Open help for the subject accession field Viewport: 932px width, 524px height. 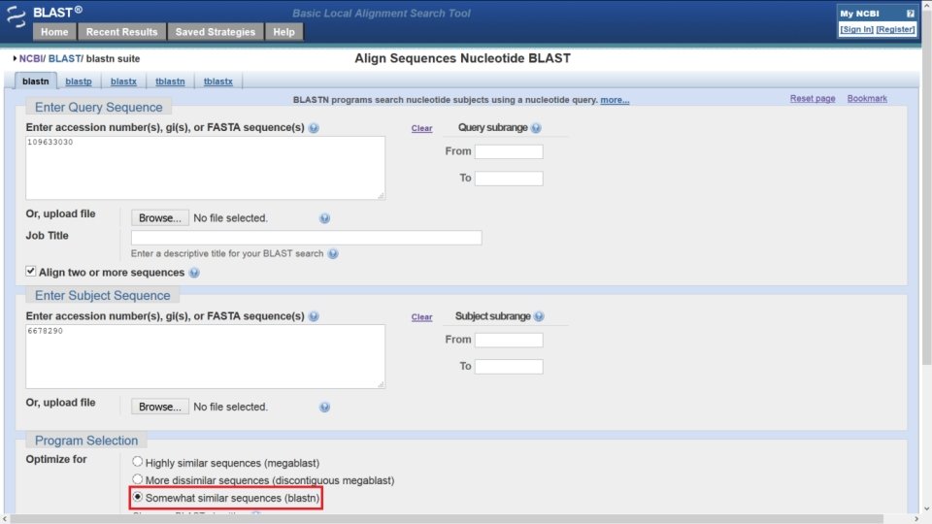click(314, 316)
